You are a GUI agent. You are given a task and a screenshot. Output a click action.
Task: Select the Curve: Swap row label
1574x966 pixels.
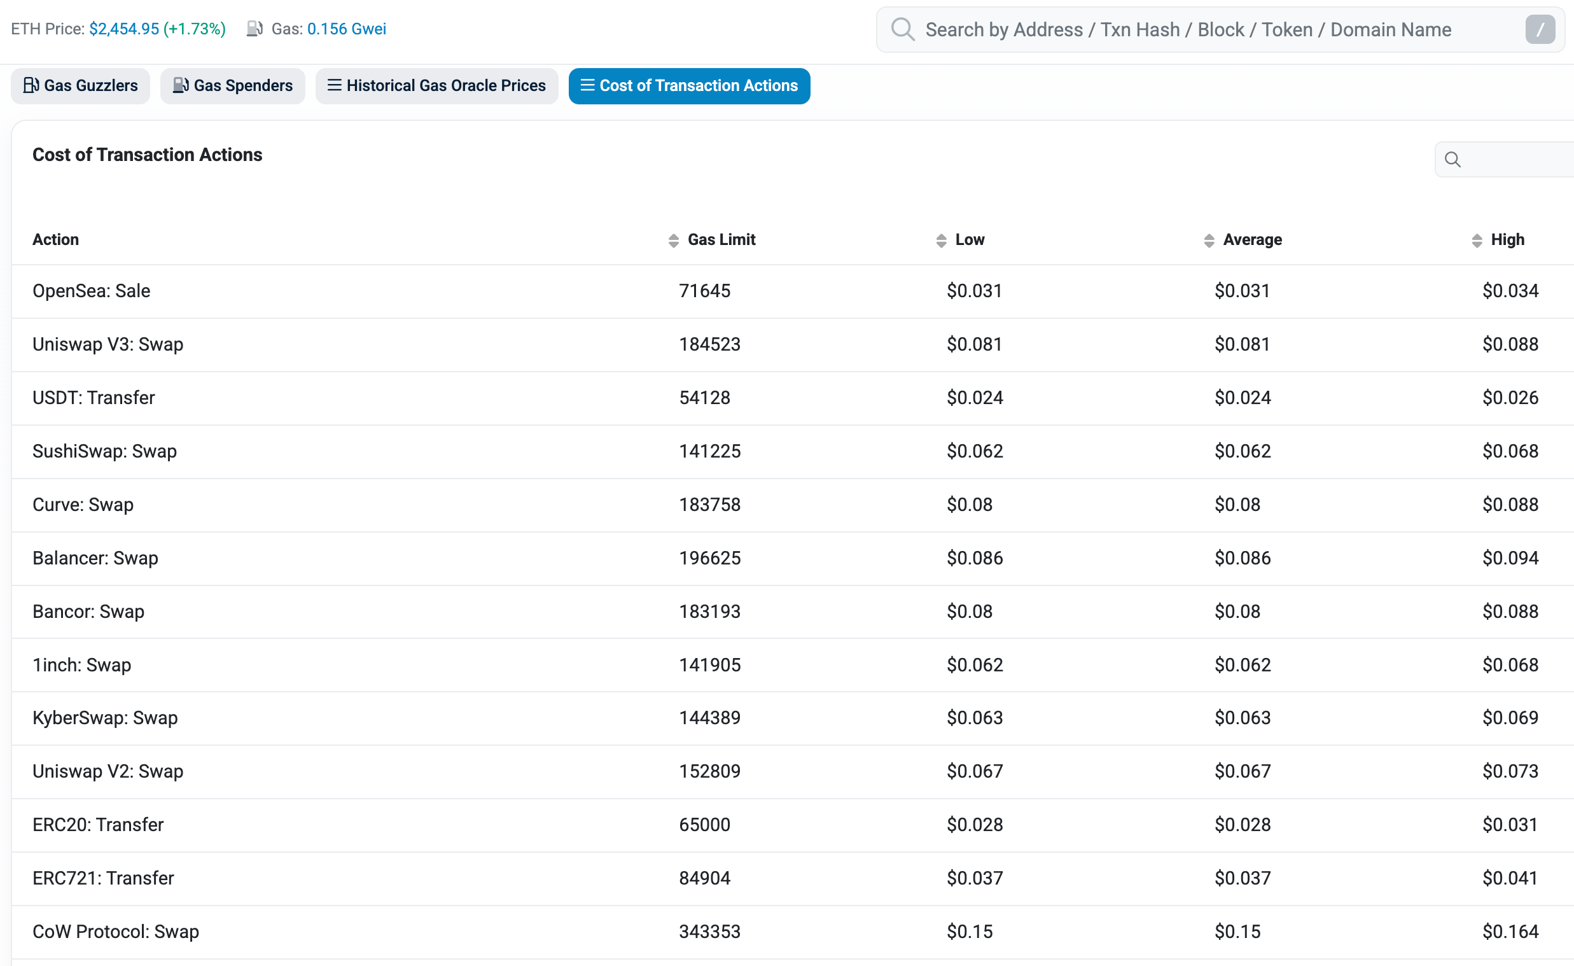83,505
